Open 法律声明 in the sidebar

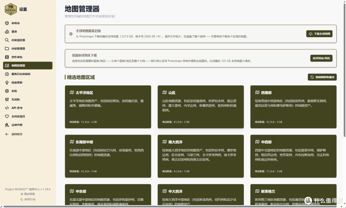[28, 125]
